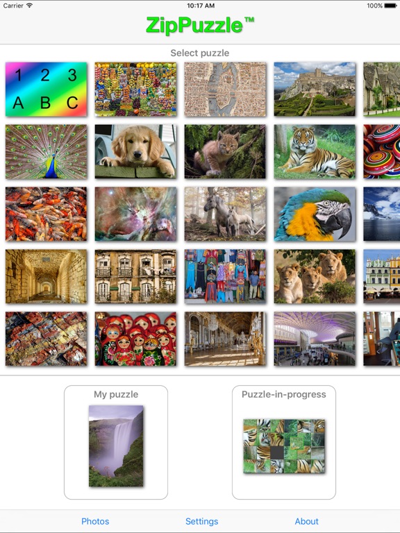Screen dimensions: 400x533
Task: Open the stone tunnel corridor puzzle
Action: point(47,276)
